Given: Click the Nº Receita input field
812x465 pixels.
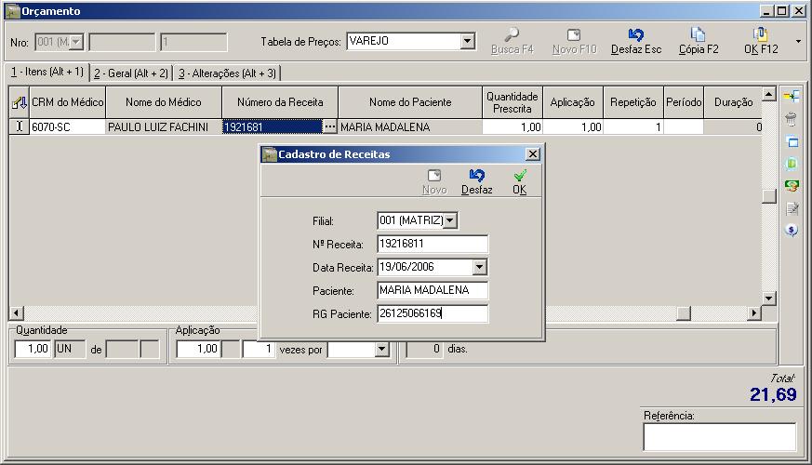Looking at the screenshot, I should coord(433,244).
